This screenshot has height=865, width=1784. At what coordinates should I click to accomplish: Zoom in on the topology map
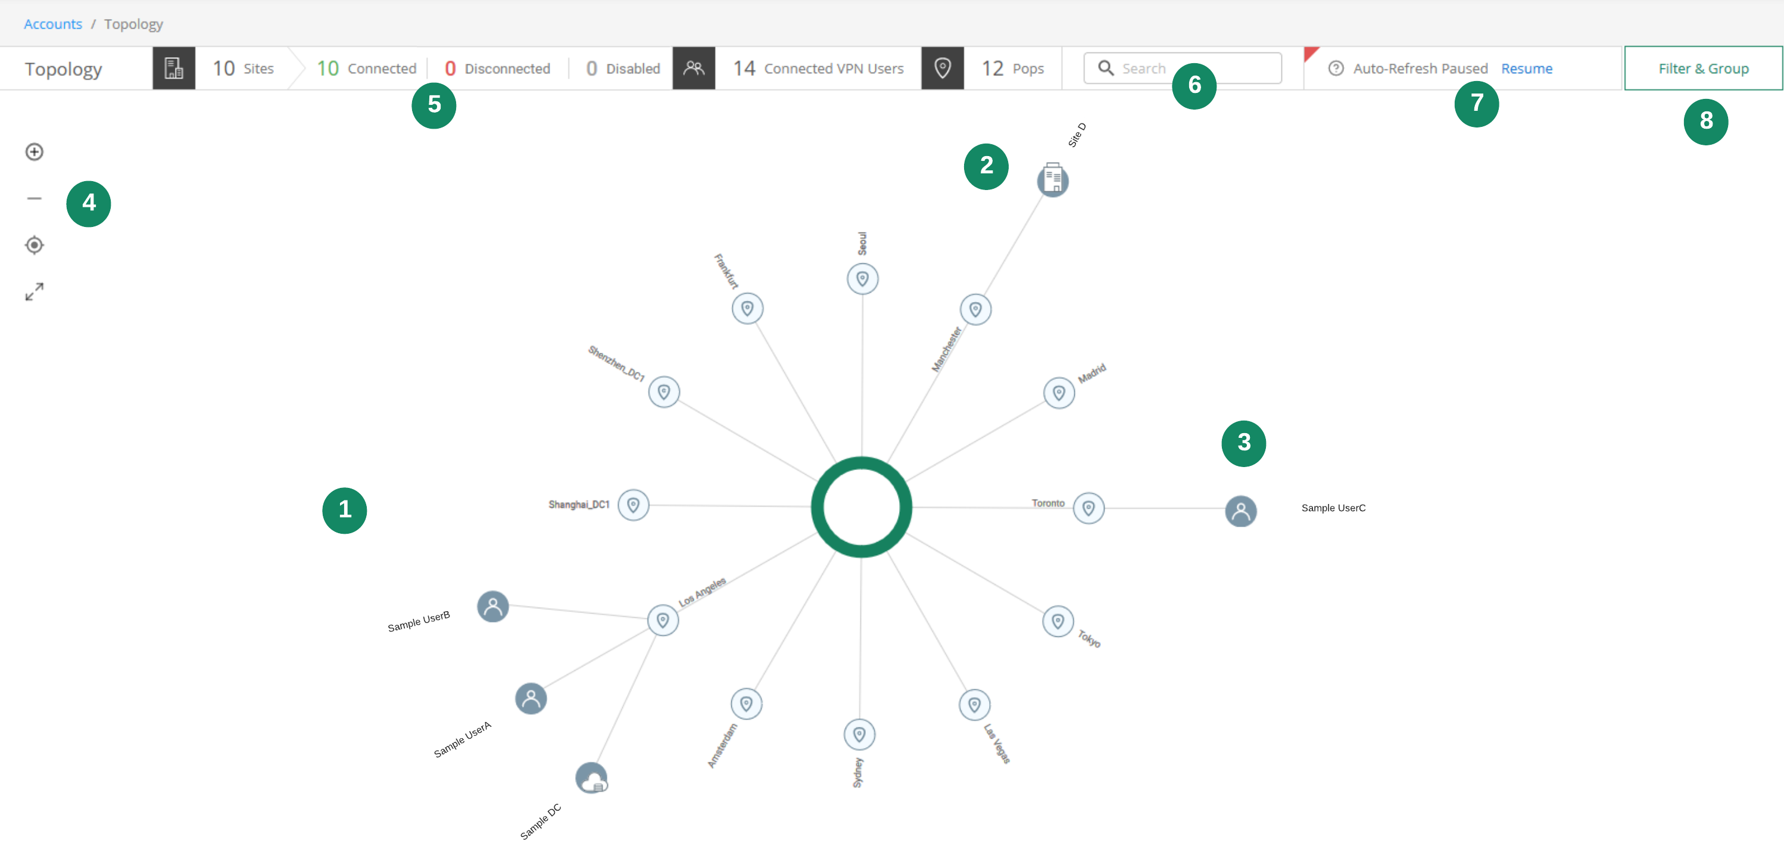tap(34, 151)
